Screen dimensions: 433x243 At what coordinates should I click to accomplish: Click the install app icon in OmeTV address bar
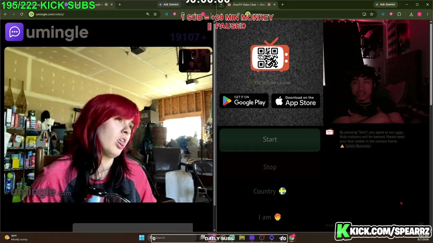[364, 14]
